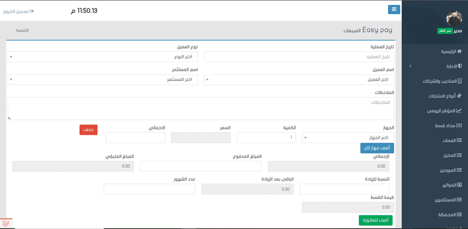The image size is (468, 229).
Task: Click the list icon beside المحفظة
Action: coord(460,215)
